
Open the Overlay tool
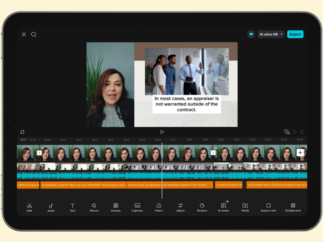[x=115, y=207]
